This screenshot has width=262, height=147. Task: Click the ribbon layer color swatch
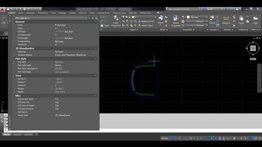pyautogui.click(x=133, y=17)
